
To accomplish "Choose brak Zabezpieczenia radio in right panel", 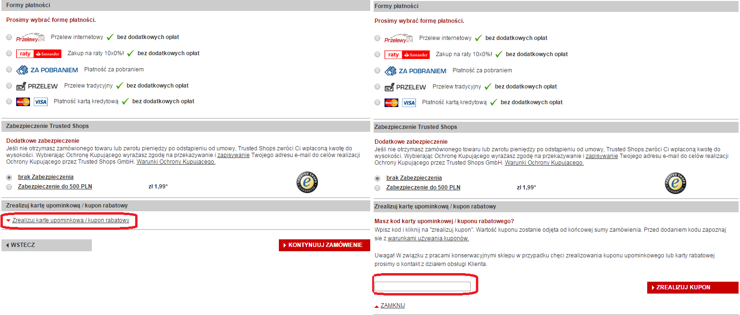I will click(x=377, y=178).
